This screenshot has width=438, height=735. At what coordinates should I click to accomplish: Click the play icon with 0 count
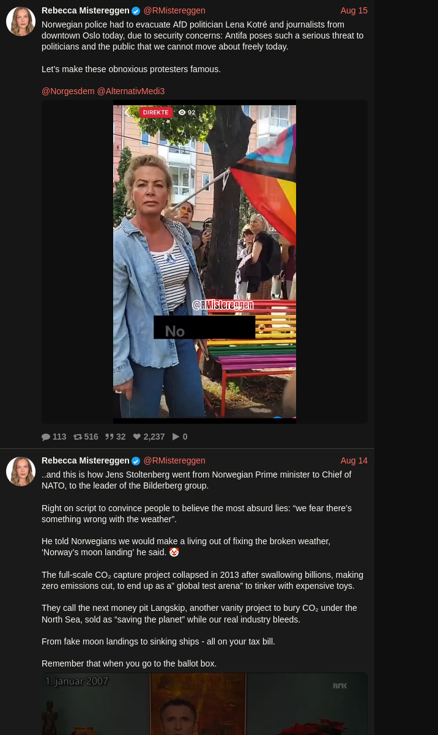176,437
